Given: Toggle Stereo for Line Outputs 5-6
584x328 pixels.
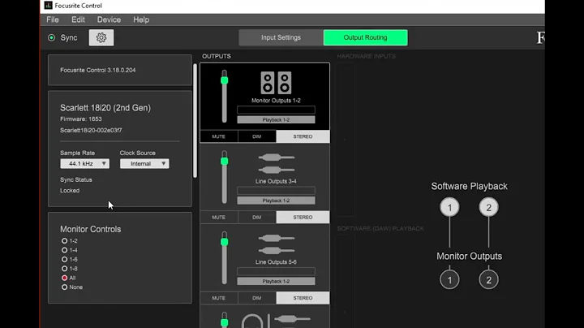Looking at the screenshot, I should (x=303, y=298).
